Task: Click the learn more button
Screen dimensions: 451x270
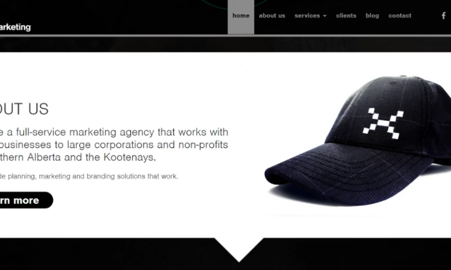Action: tap(26, 200)
